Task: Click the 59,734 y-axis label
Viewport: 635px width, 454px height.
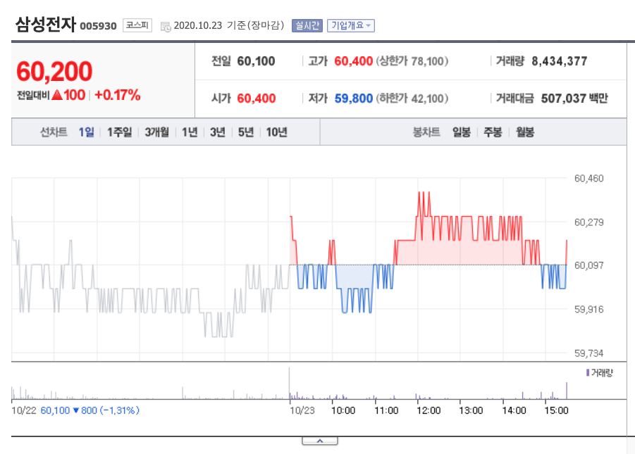Action: (588, 353)
